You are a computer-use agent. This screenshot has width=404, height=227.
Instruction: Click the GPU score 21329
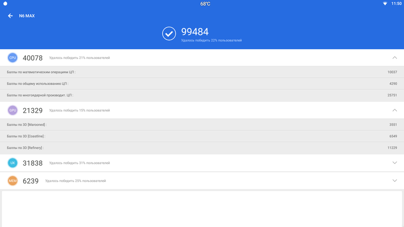click(x=32, y=111)
